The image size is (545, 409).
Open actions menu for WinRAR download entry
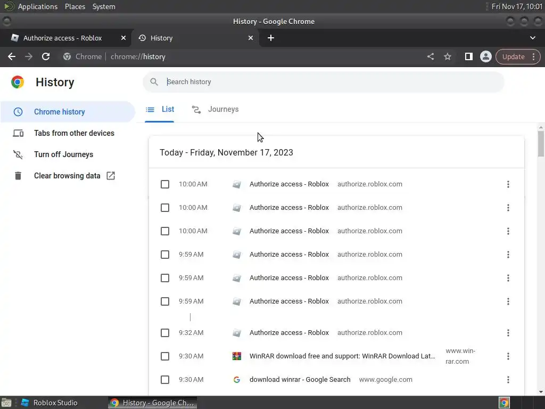click(x=508, y=356)
